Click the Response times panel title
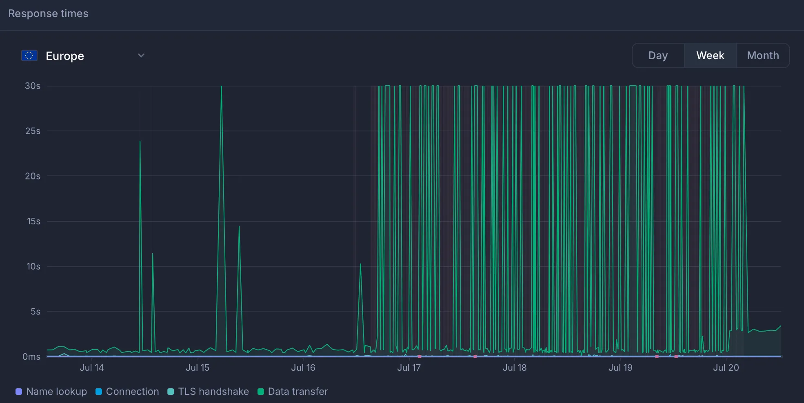Viewport: 804px width, 403px height. tap(48, 13)
